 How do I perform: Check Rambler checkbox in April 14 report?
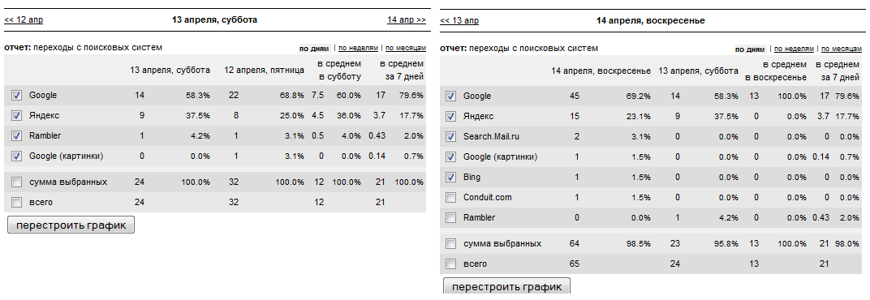[x=451, y=218]
